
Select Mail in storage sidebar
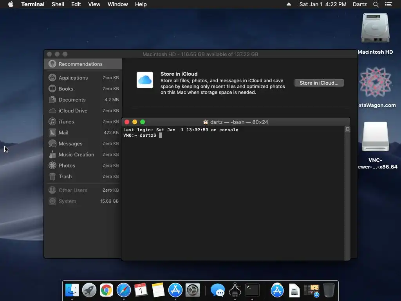tap(83, 132)
